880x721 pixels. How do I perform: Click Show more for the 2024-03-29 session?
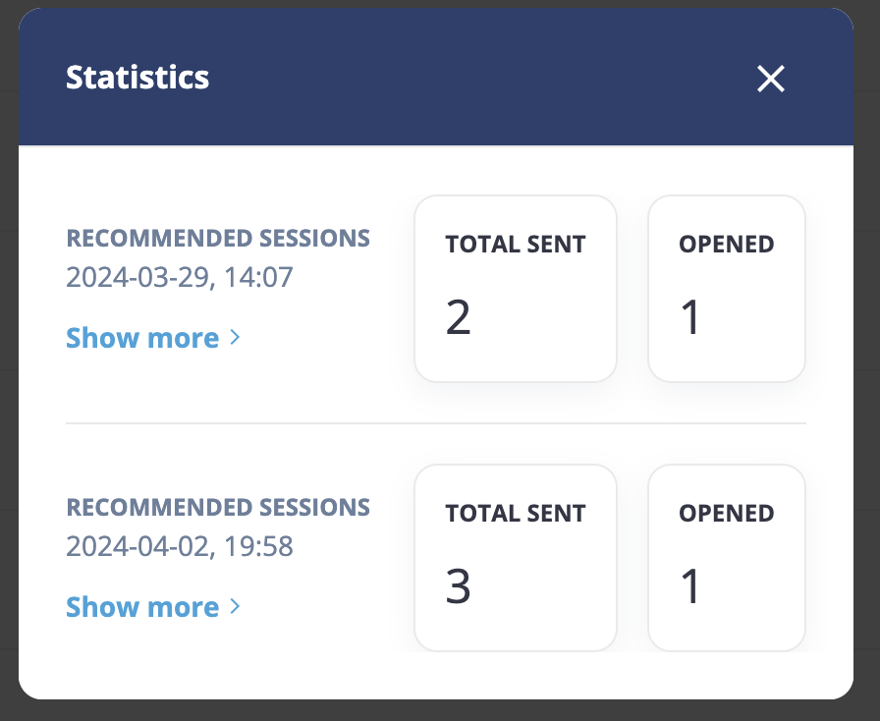(x=142, y=338)
